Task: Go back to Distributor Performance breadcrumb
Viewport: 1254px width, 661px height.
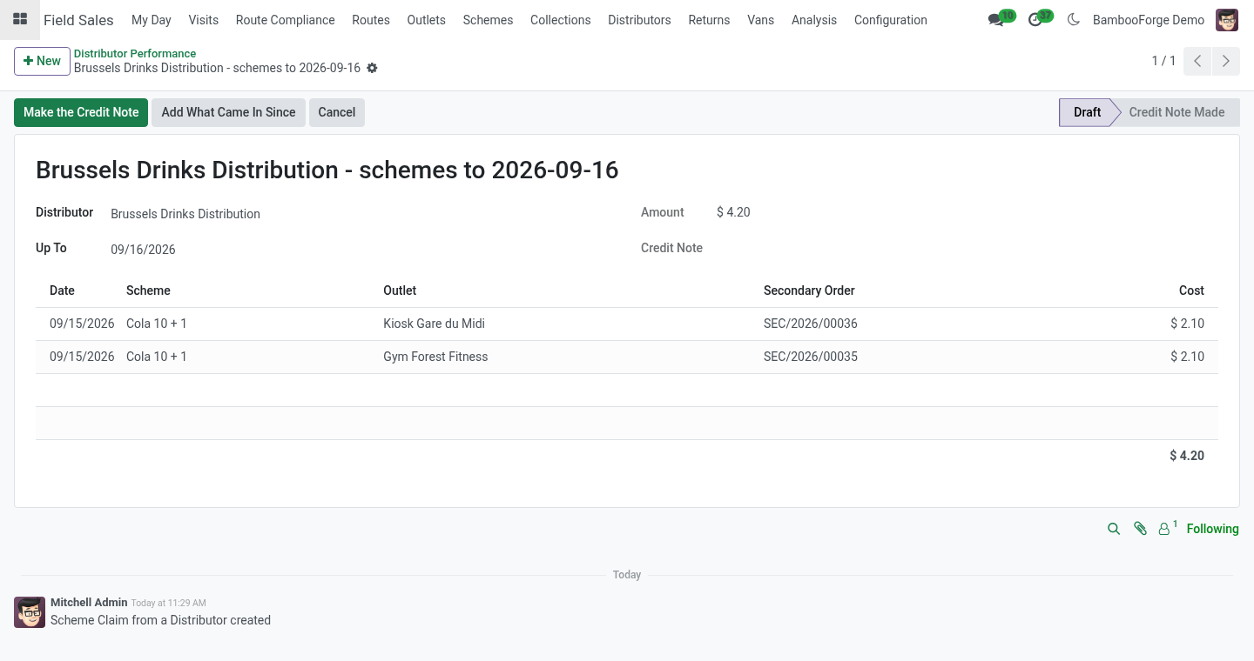Action: [x=135, y=53]
